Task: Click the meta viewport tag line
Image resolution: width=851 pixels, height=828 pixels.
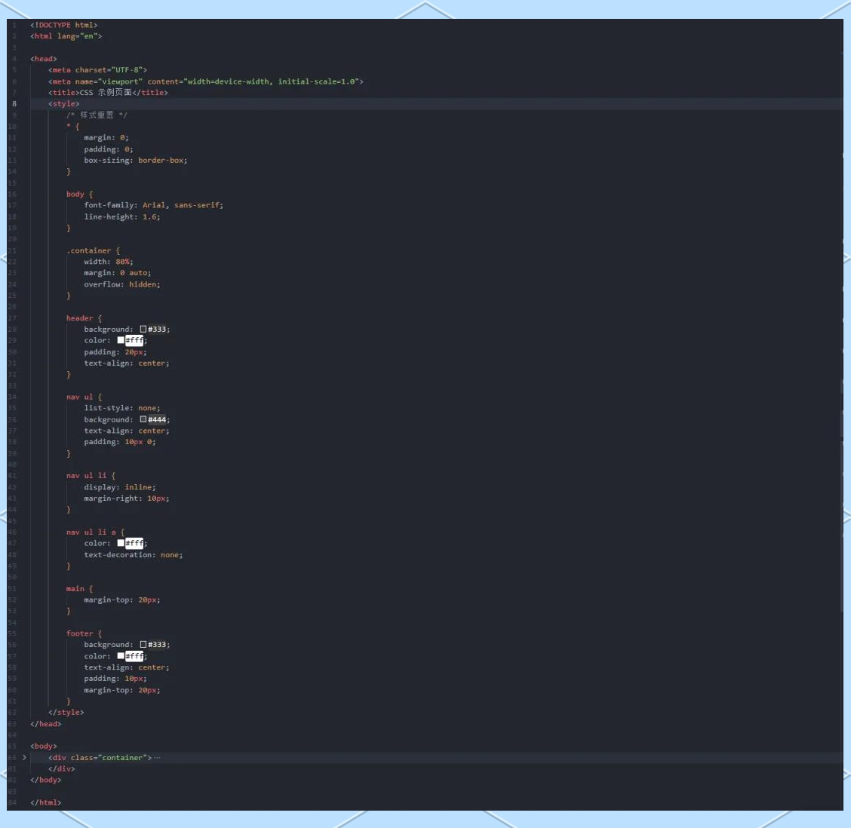Action: pos(205,81)
